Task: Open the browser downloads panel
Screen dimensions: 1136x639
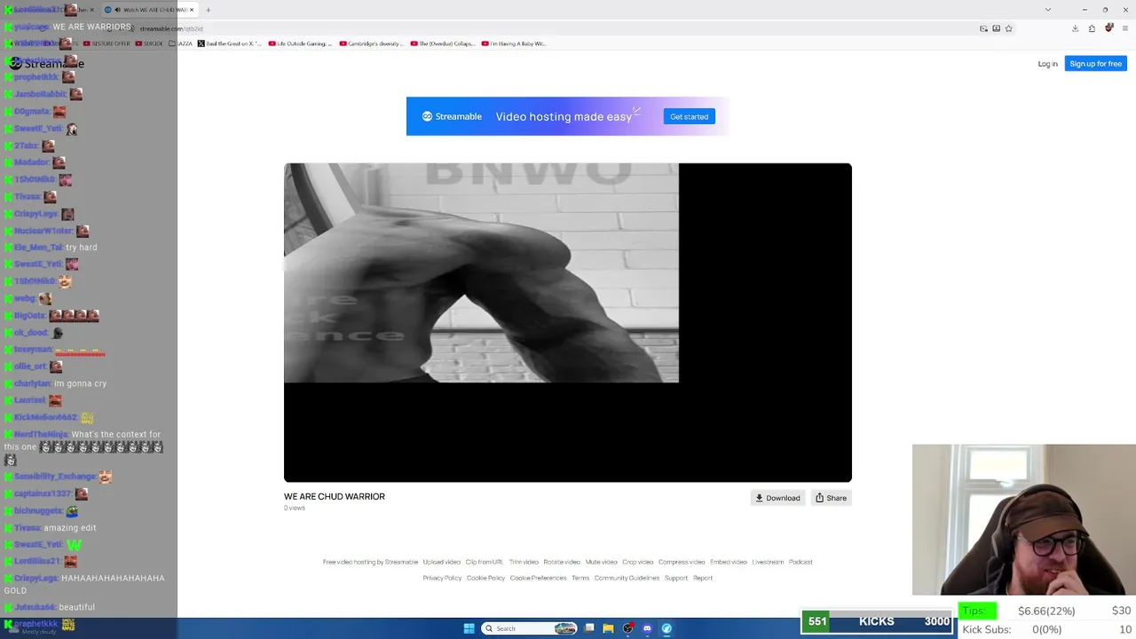Action: click(x=1075, y=28)
